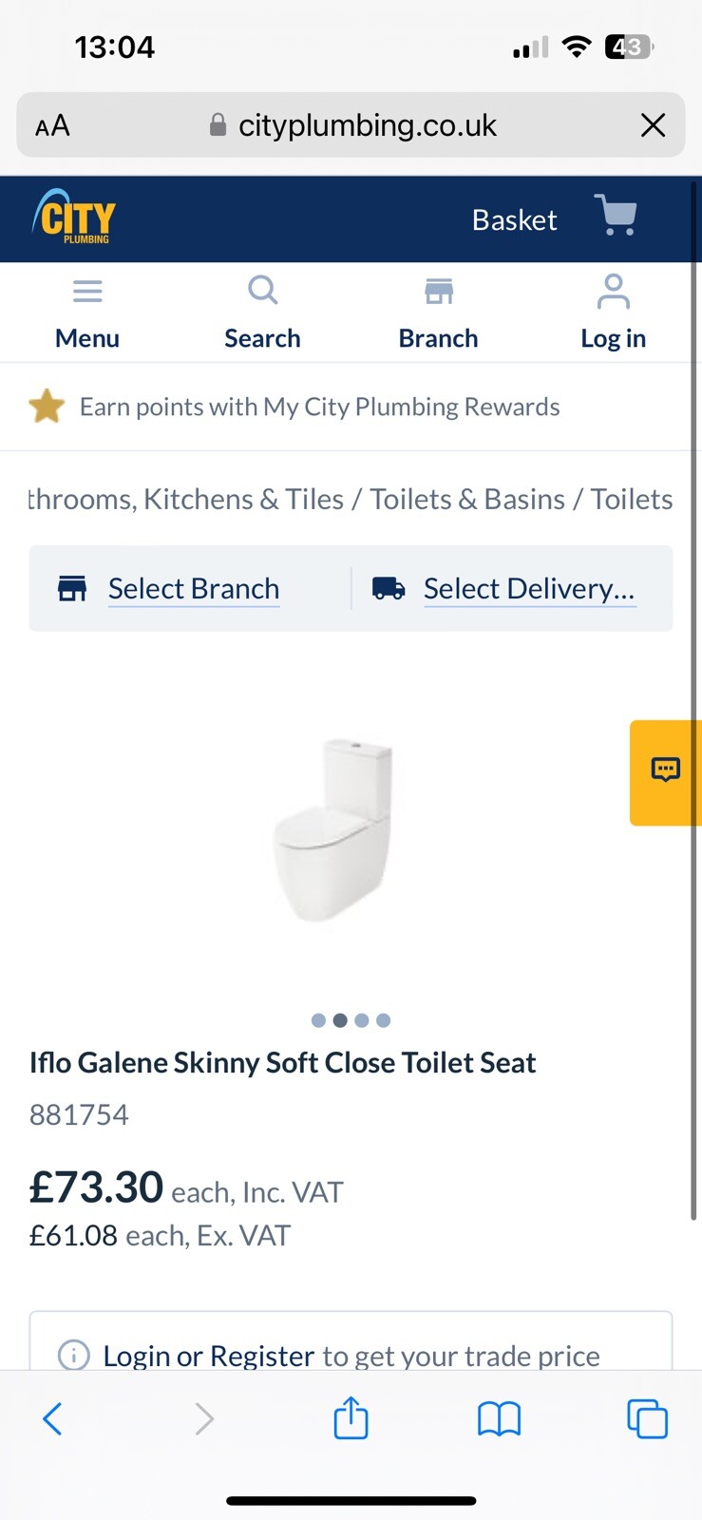
Task: Tap the Log in person icon
Action: [613, 292]
